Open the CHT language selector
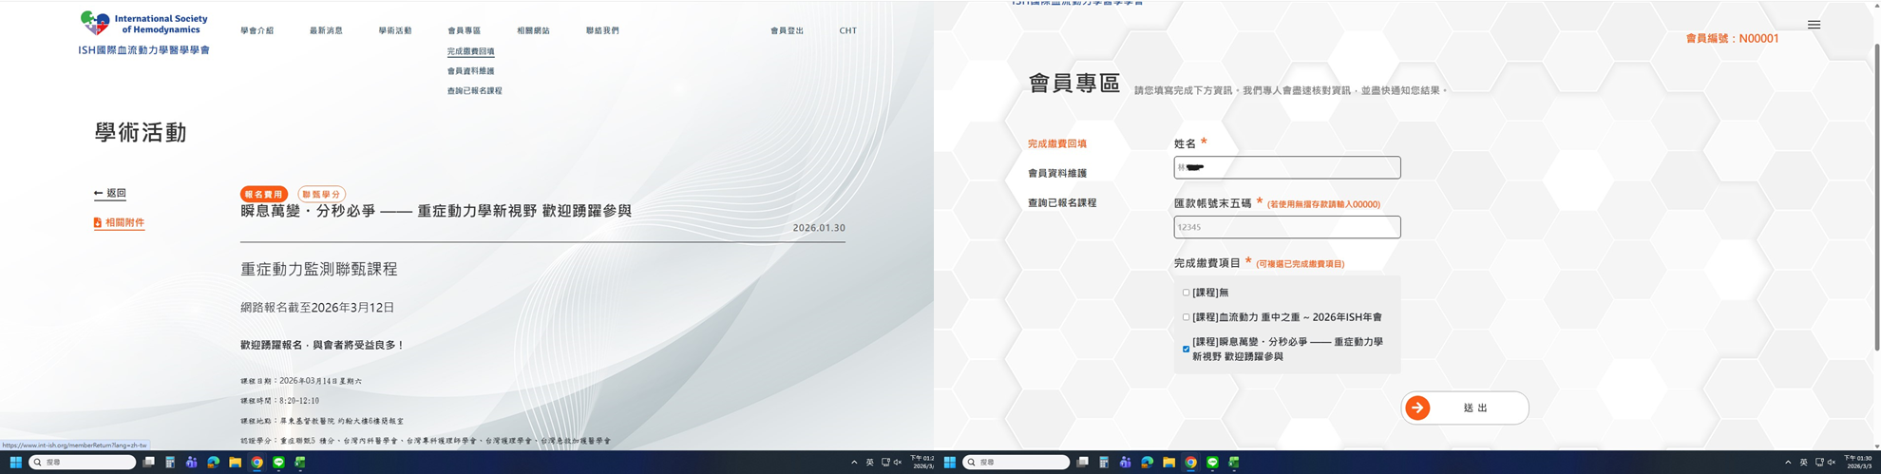This screenshot has width=1881, height=474. click(847, 30)
